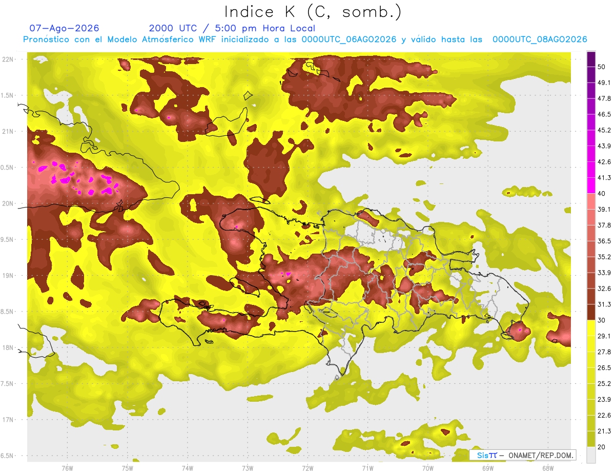Click the latitude axis label "21N"
The height and width of the screenshot is (475, 615).
coord(9,131)
